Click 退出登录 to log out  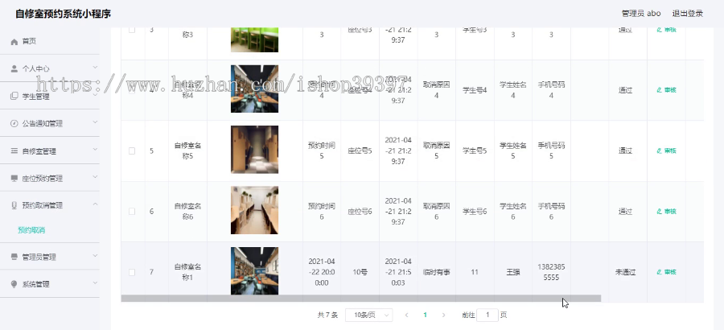[688, 14]
